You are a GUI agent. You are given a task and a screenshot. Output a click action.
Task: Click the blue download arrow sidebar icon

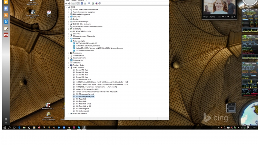(6, 8)
